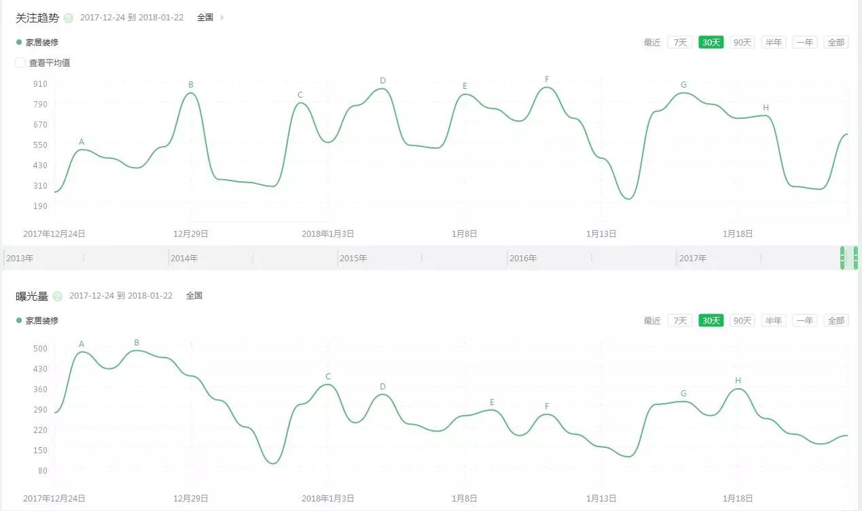Select right handle of timeline range slider
This screenshot has width=862, height=511.
[x=855, y=258]
